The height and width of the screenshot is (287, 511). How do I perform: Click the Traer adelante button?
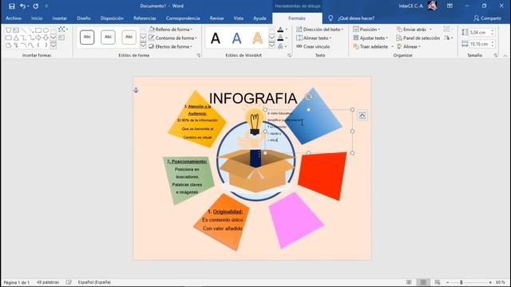[x=370, y=46]
